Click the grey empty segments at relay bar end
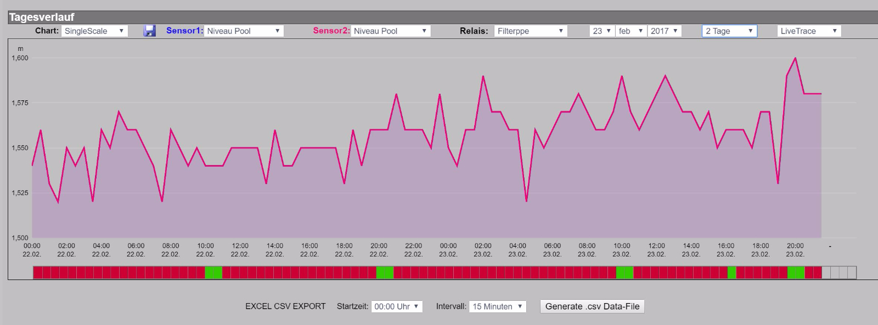Image resolution: width=878 pixels, height=325 pixels. click(839, 272)
